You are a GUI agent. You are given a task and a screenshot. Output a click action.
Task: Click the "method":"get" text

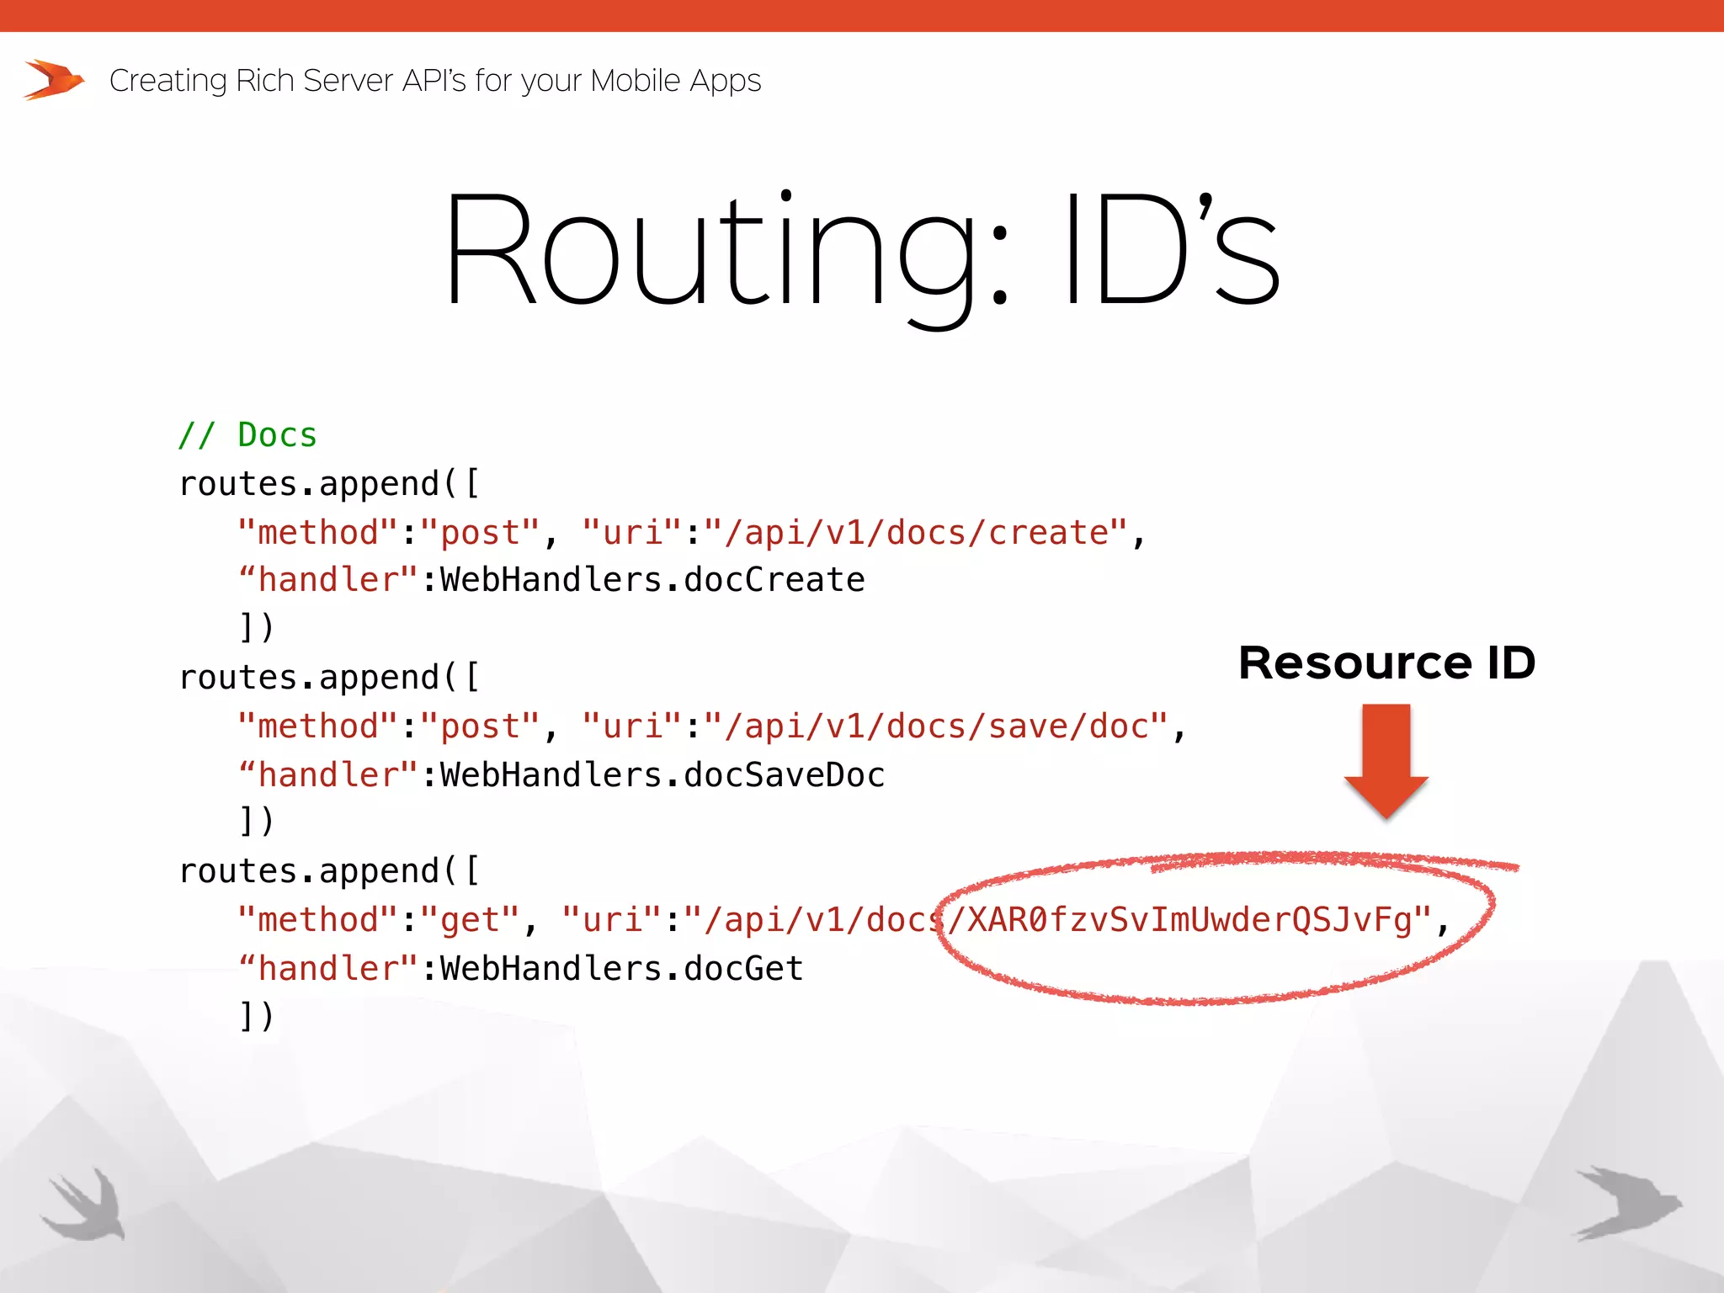coord(379,920)
